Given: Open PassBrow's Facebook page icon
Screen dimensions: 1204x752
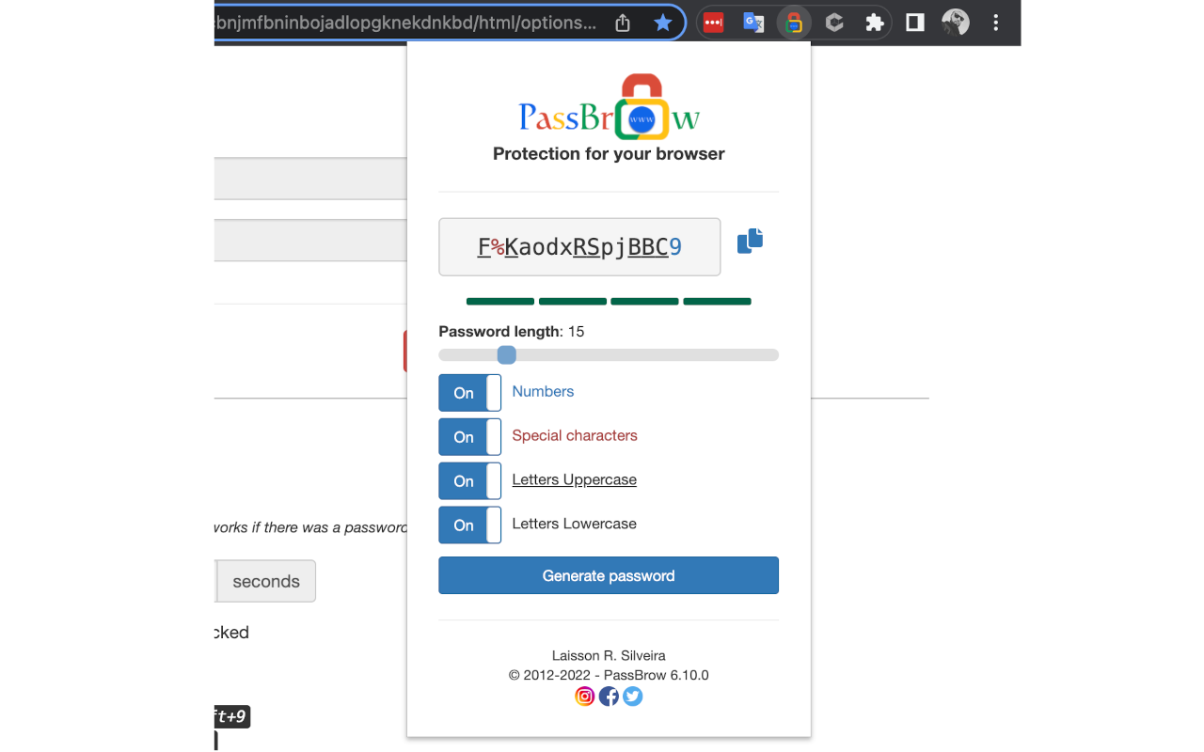Looking at the screenshot, I should (x=609, y=697).
